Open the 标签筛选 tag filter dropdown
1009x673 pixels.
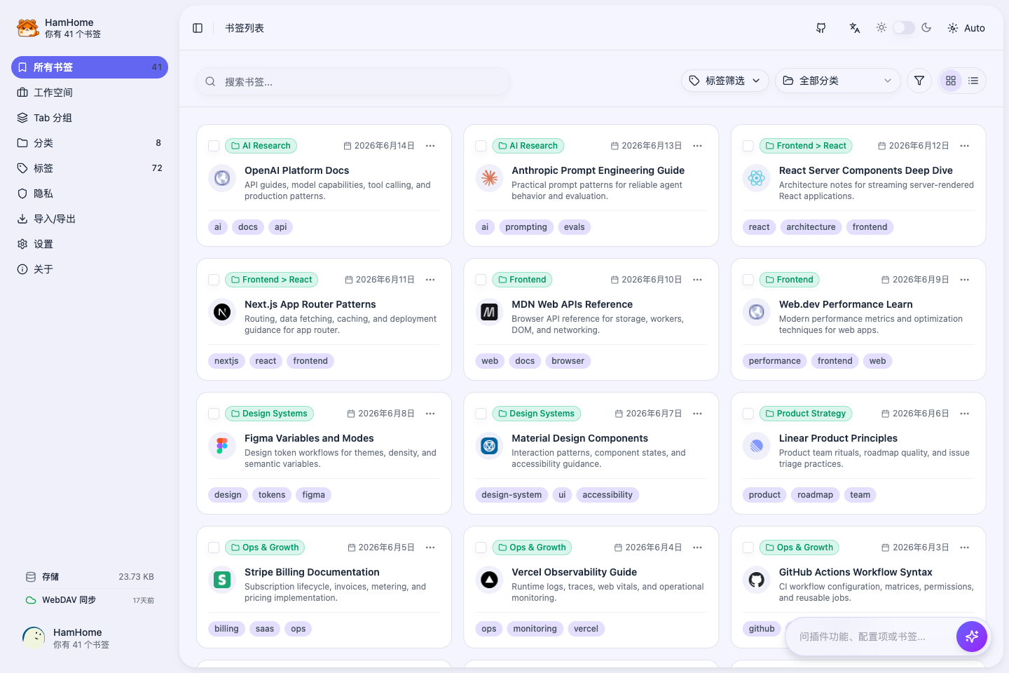click(x=725, y=81)
